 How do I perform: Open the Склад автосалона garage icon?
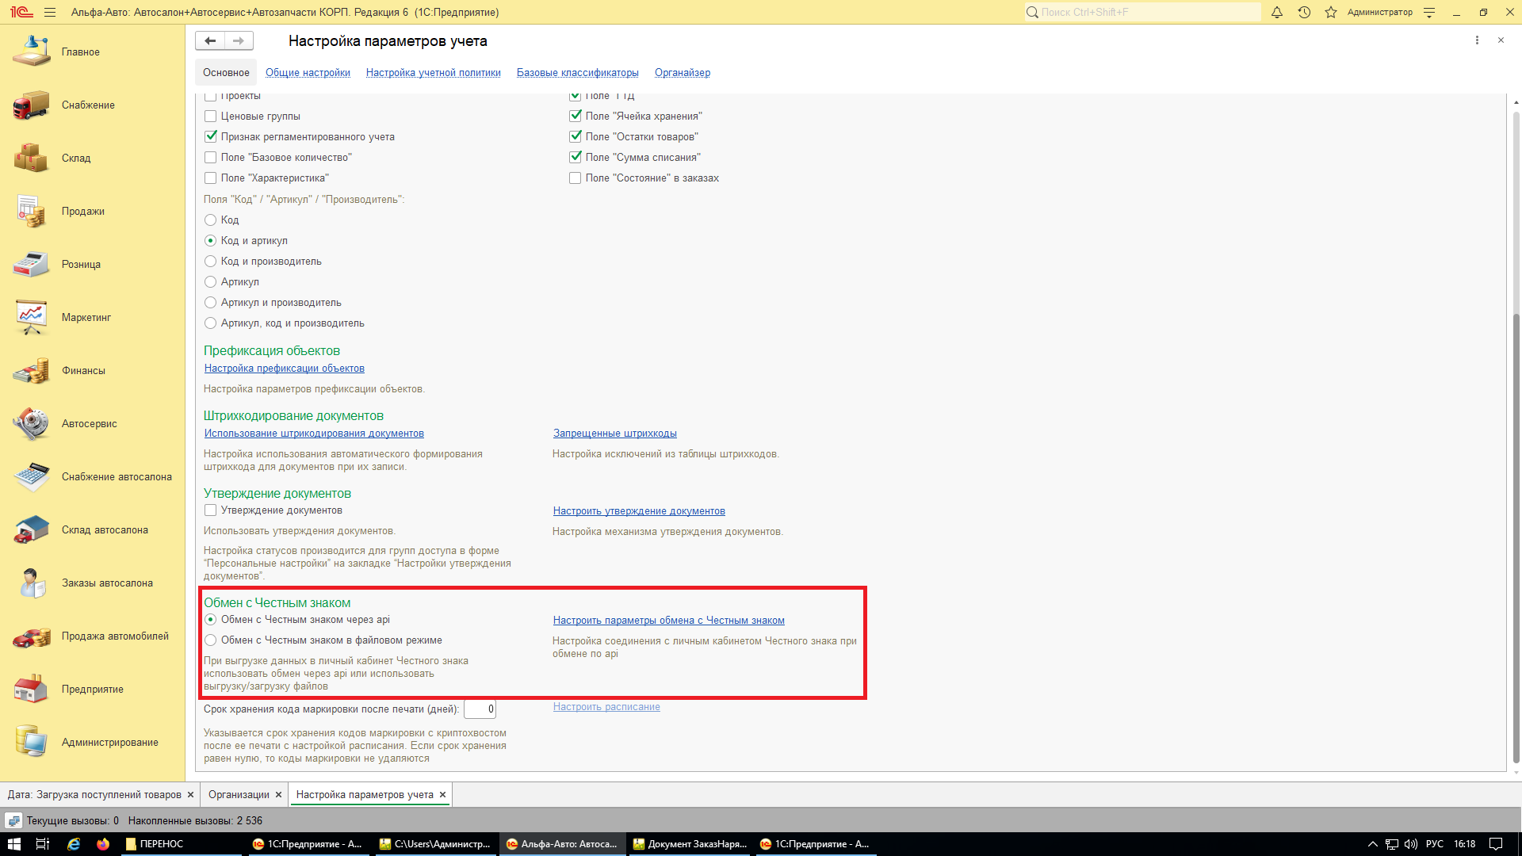32,529
